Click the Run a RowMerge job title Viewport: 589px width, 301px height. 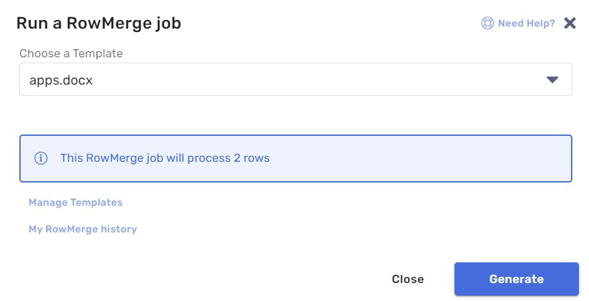point(99,23)
